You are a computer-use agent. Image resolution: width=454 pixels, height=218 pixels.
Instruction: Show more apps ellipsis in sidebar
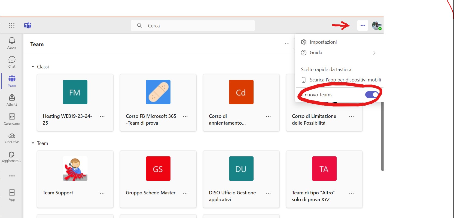click(x=12, y=176)
